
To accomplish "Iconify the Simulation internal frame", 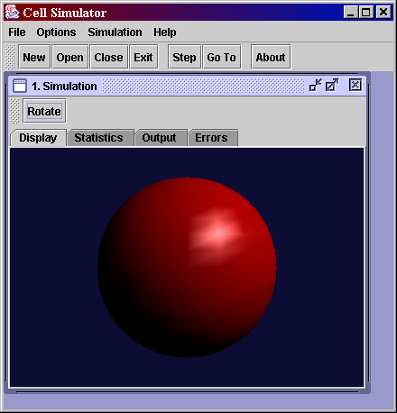I will point(315,85).
